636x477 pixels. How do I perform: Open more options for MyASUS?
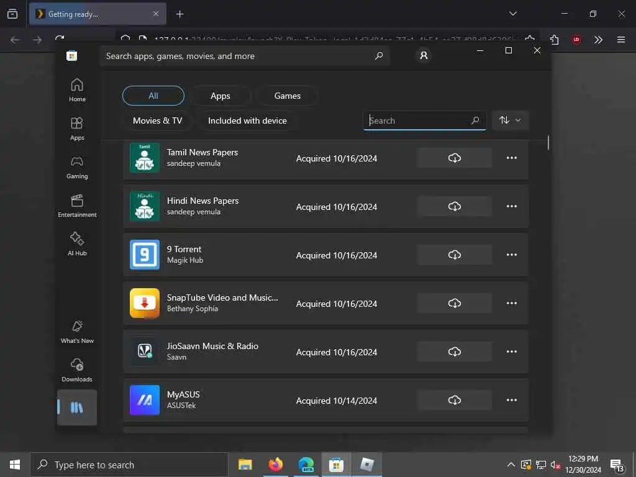[x=512, y=401]
